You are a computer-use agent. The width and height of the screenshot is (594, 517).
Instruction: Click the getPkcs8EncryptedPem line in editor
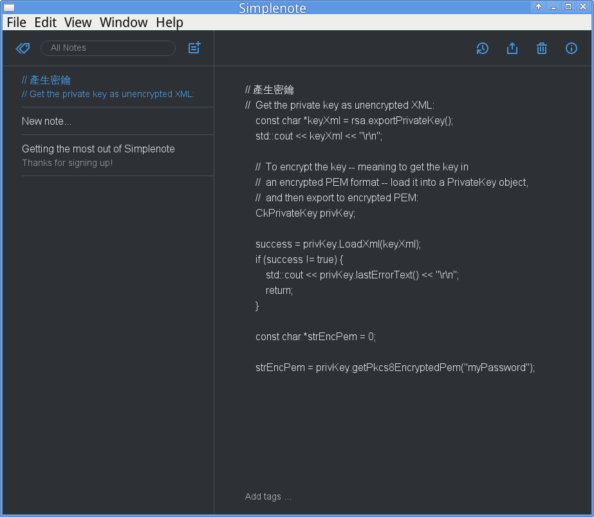(x=394, y=368)
